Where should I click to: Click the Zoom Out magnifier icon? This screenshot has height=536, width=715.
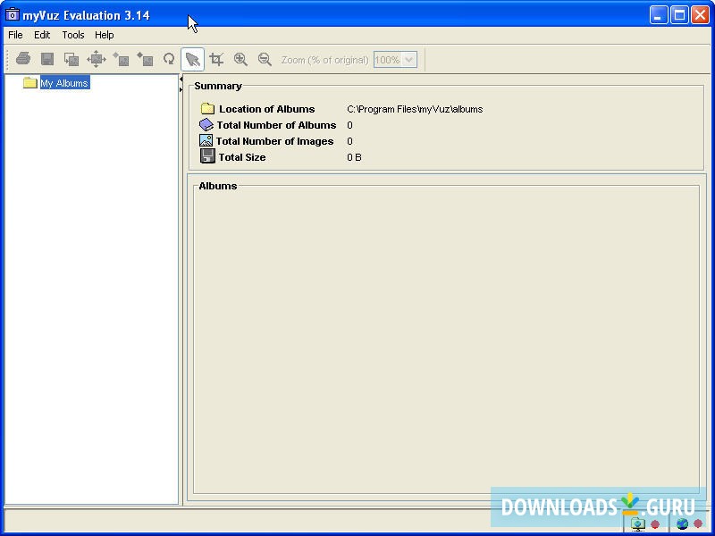point(265,59)
